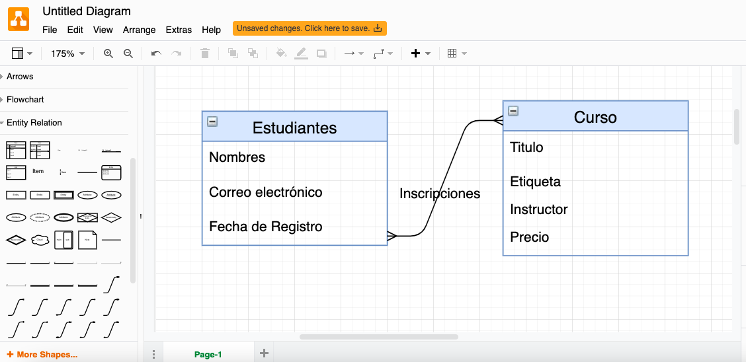Click the Shadow toolbar icon
Image resolution: width=746 pixels, height=362 pixels.
[321, 54]
